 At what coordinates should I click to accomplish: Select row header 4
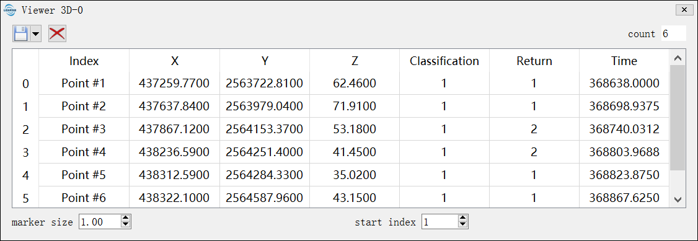(x=26, y=175)
